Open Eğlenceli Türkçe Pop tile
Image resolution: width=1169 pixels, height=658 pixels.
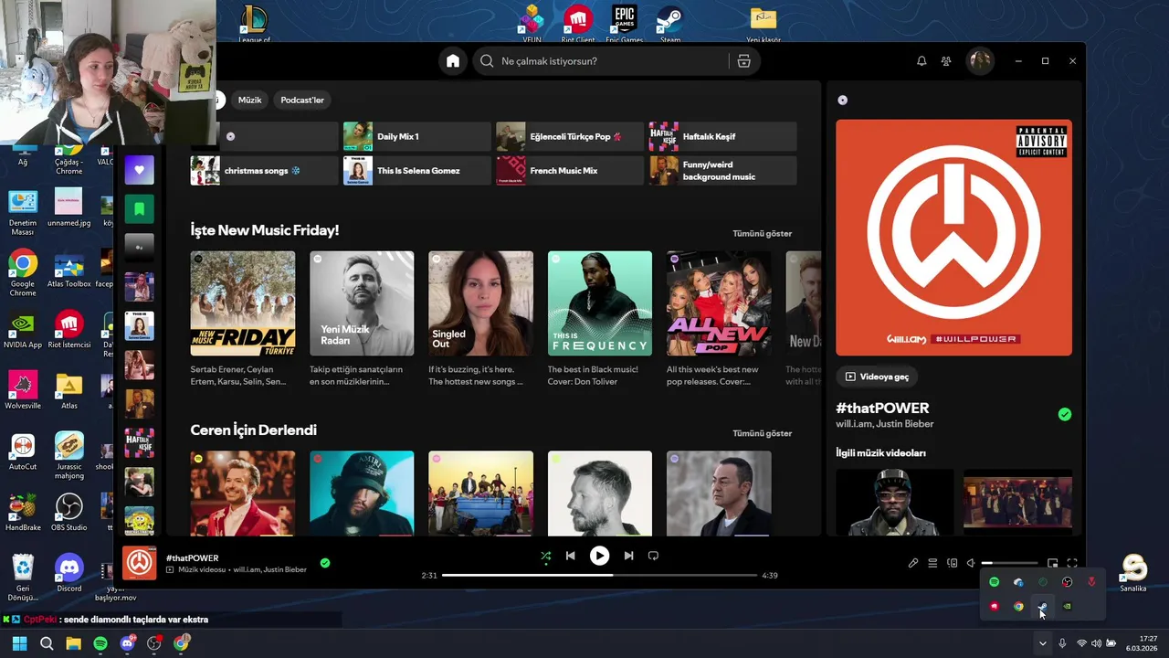point(570,136)
